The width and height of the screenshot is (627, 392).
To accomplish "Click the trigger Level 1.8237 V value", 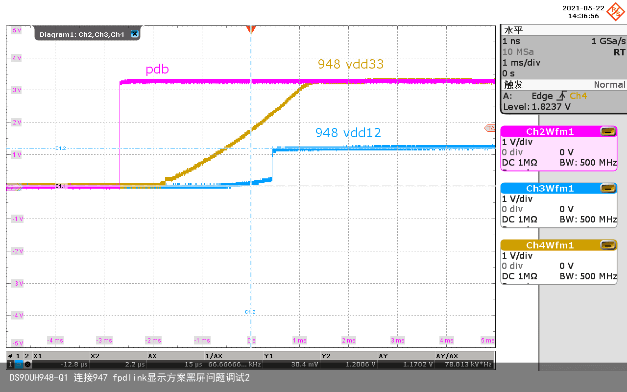I will 537,107.
